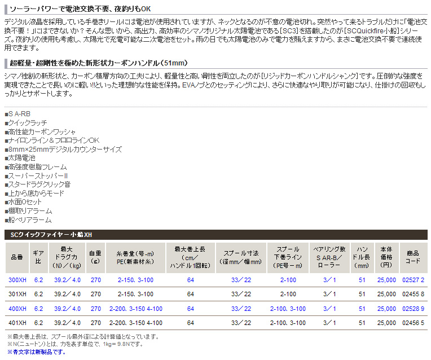The height and width of the screenshot is (360, 431).
Task: Click the スプール下巻ライン column header
Action: click(x=288, y=257)
